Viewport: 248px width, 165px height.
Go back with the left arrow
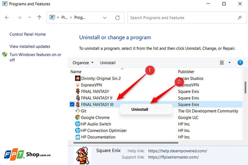tap(7, 18)
